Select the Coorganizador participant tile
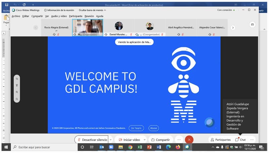The image size is (269, 153). click(x=150, y=28)
